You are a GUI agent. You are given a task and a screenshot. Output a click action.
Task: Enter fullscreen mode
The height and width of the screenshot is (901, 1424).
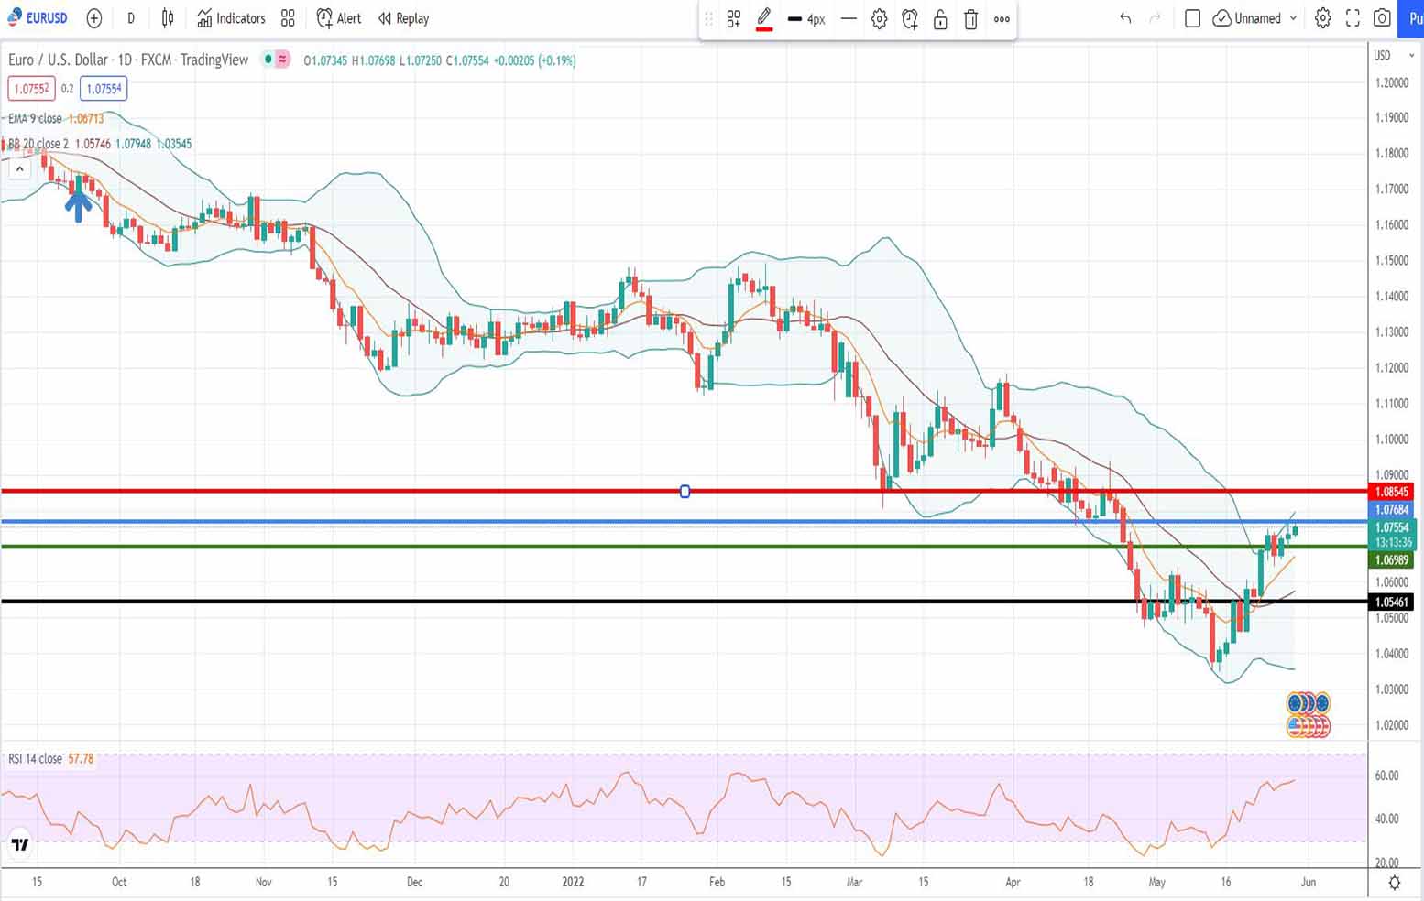click(1353, 18)
